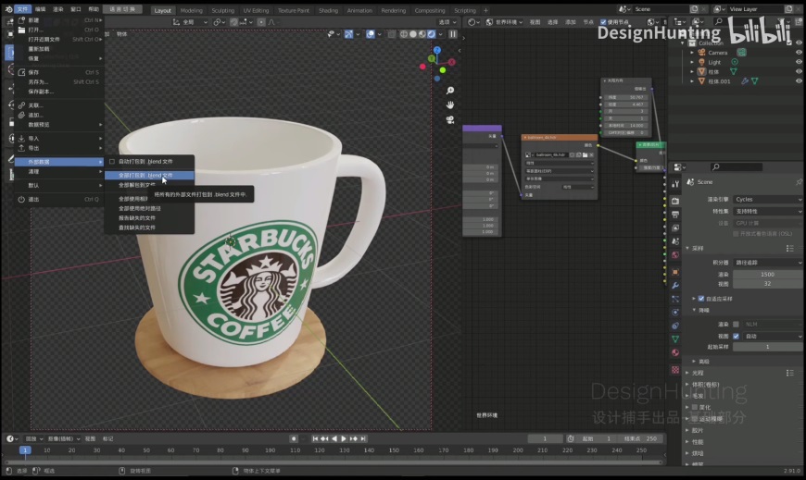Image resolution: width=806 pixels, height=480 pixels.
Task: Open 导出 (Export) submenu
Action: [x=59, y=148]
